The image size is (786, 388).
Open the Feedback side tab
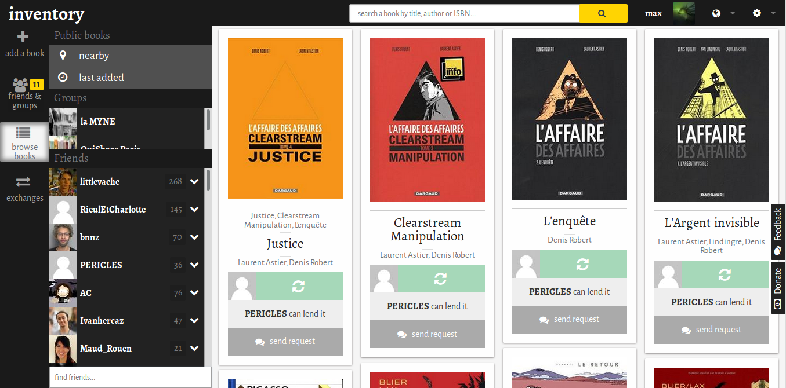[x=778, y=232]
